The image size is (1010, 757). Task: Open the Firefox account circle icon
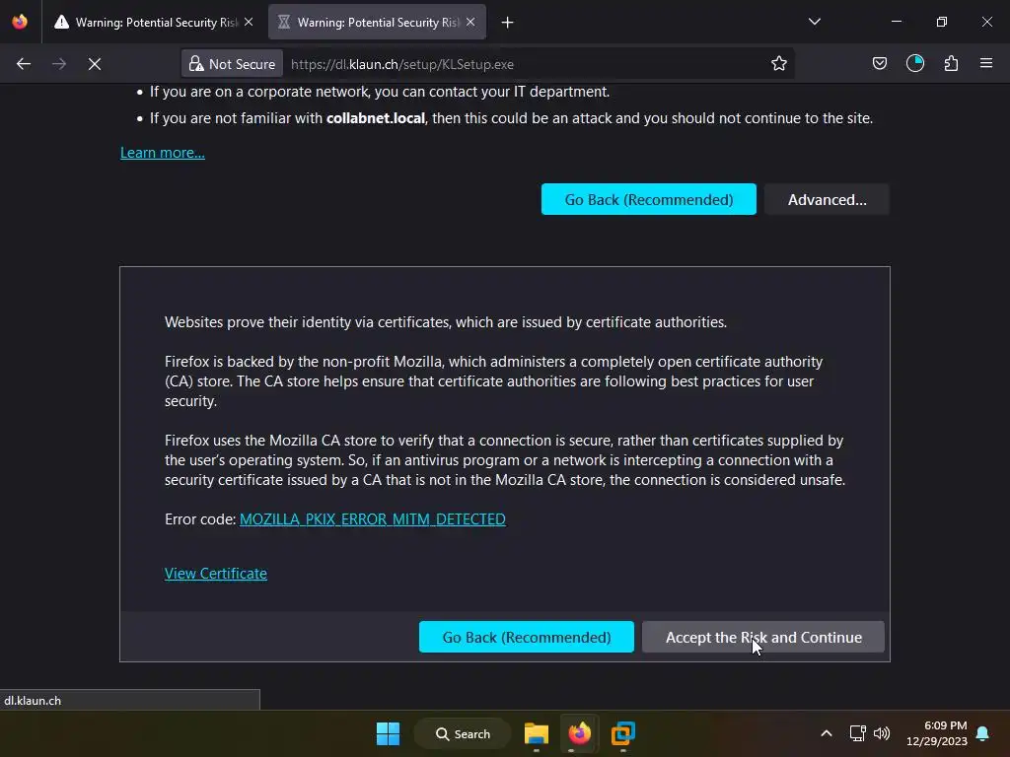[915, 63]
